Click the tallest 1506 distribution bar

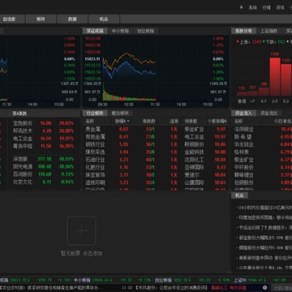coord(275,76)
